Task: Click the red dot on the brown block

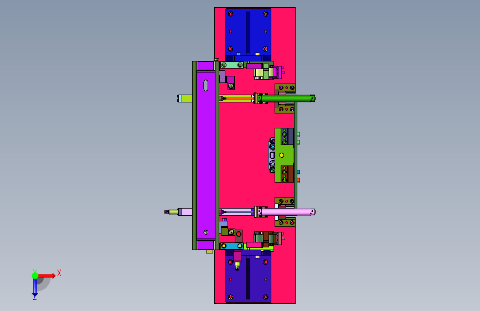Action: coord(239,234)
